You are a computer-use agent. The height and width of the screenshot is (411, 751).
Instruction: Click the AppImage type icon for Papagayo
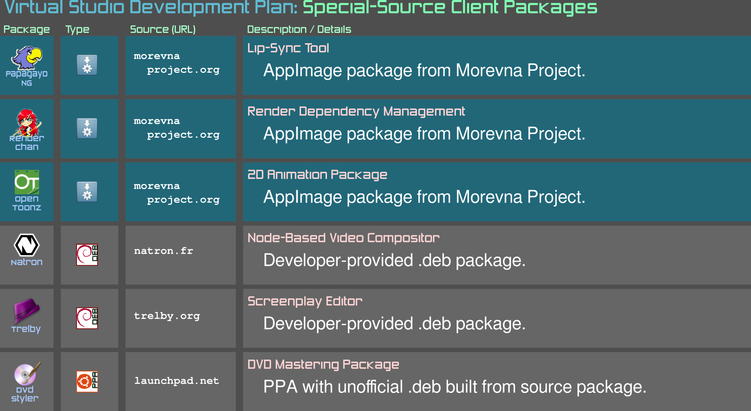tap(87, 65)
